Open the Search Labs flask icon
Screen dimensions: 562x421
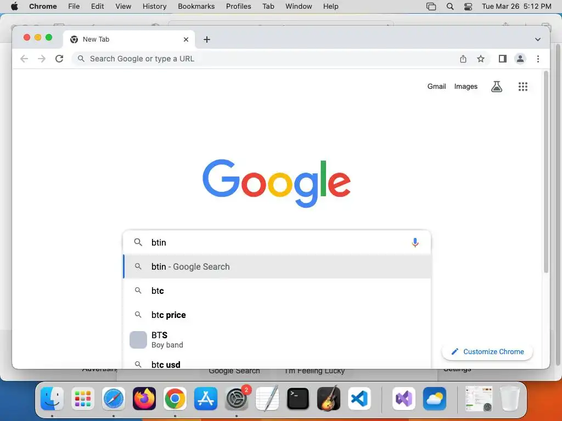pos(496,86)
